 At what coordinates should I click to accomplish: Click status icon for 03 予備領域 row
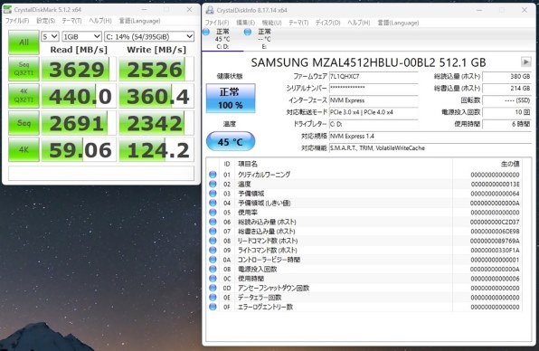pos(213,194)
